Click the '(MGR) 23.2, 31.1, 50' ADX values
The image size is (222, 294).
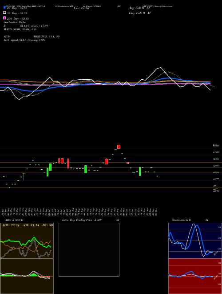tap(46, 37)
